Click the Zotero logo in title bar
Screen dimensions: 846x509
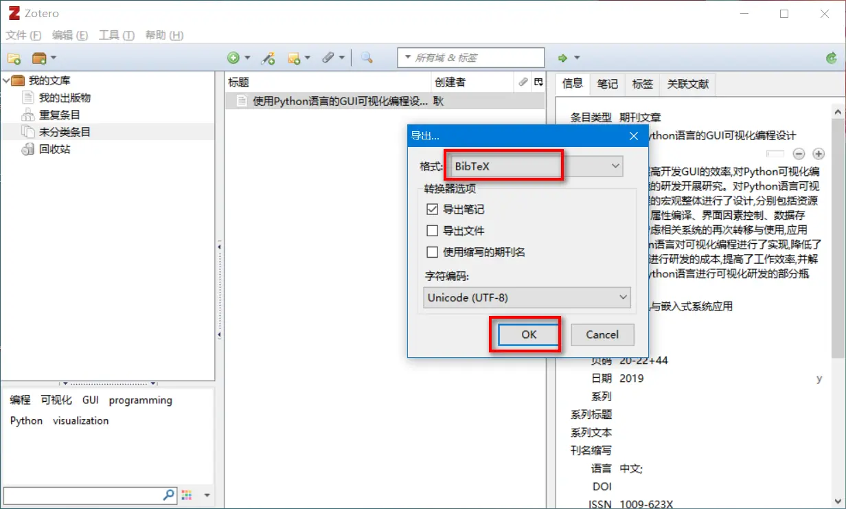click(x=14, y=13)
